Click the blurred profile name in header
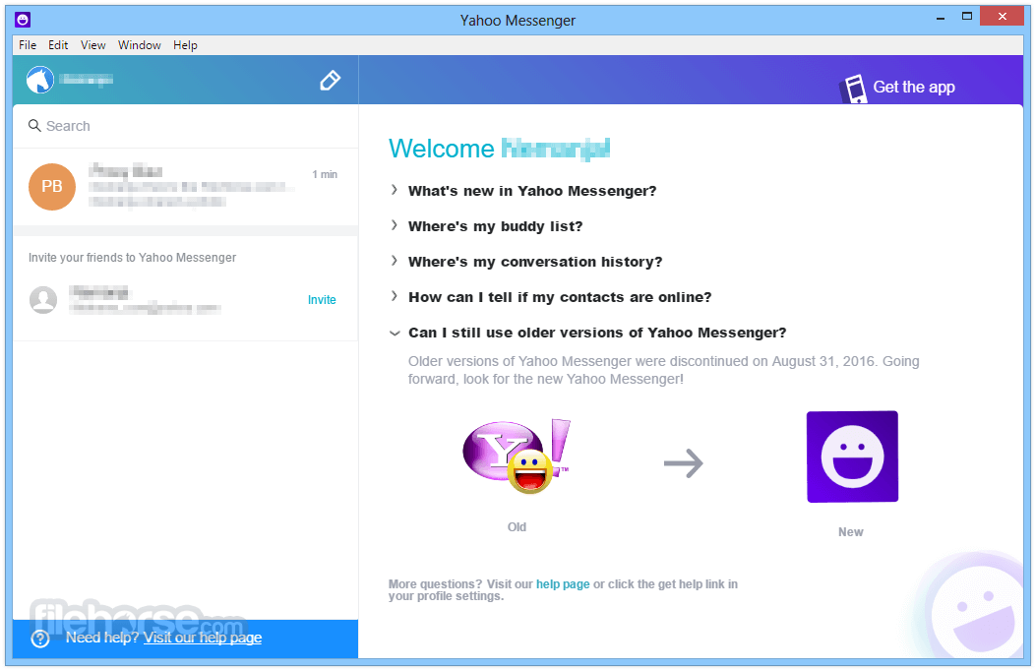 86,80
